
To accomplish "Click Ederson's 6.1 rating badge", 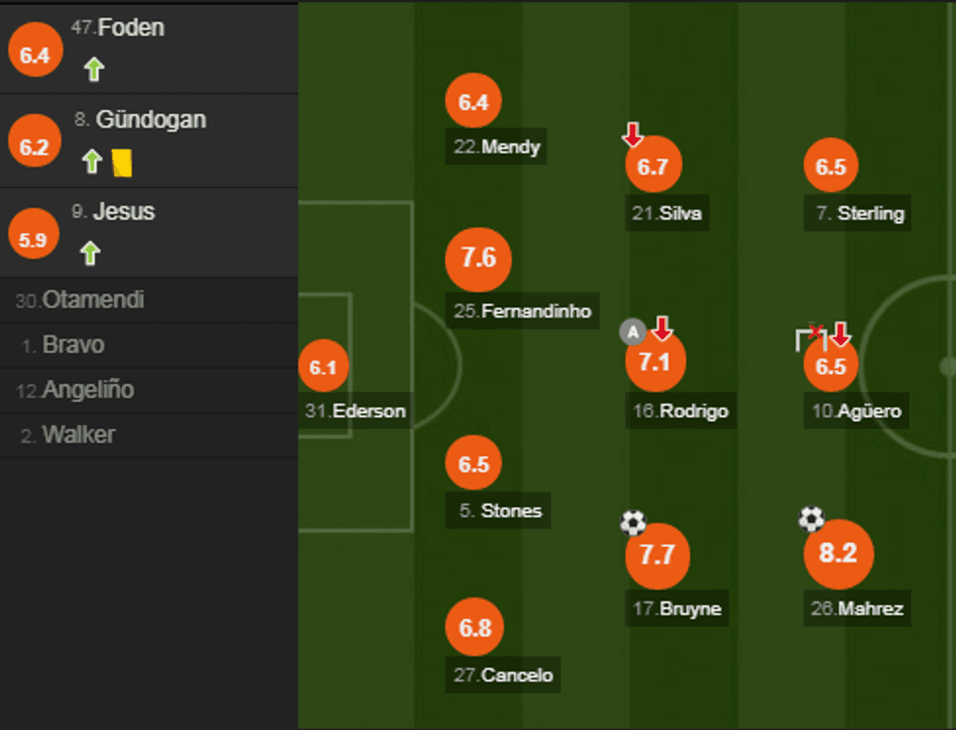I will tap(323, 367).
